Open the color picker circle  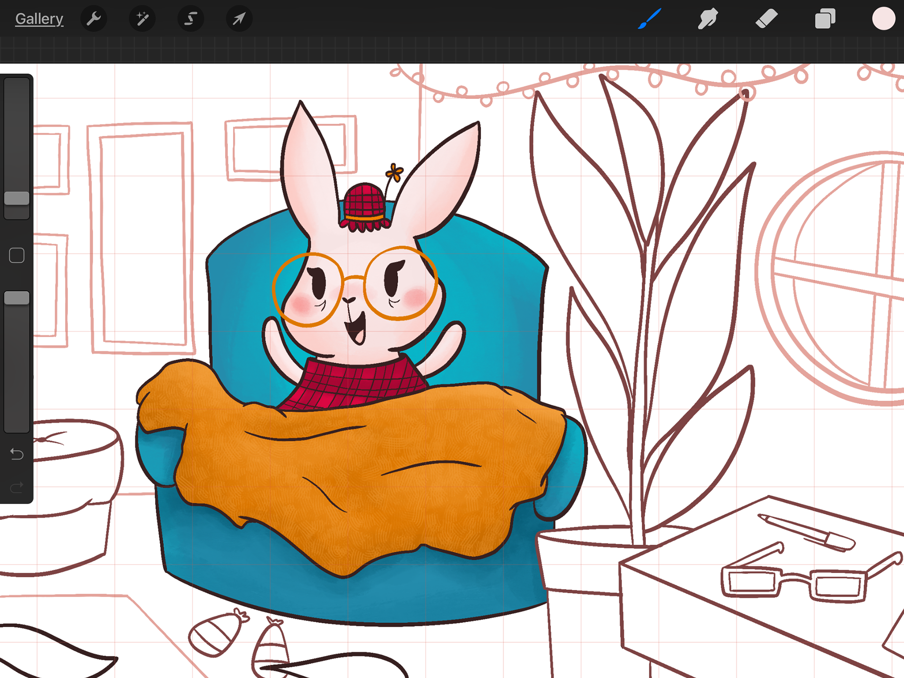pyautogui.click(x=883, y=19)
